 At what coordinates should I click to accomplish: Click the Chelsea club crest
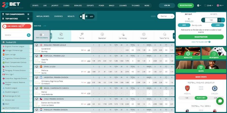tap(215, 88)
